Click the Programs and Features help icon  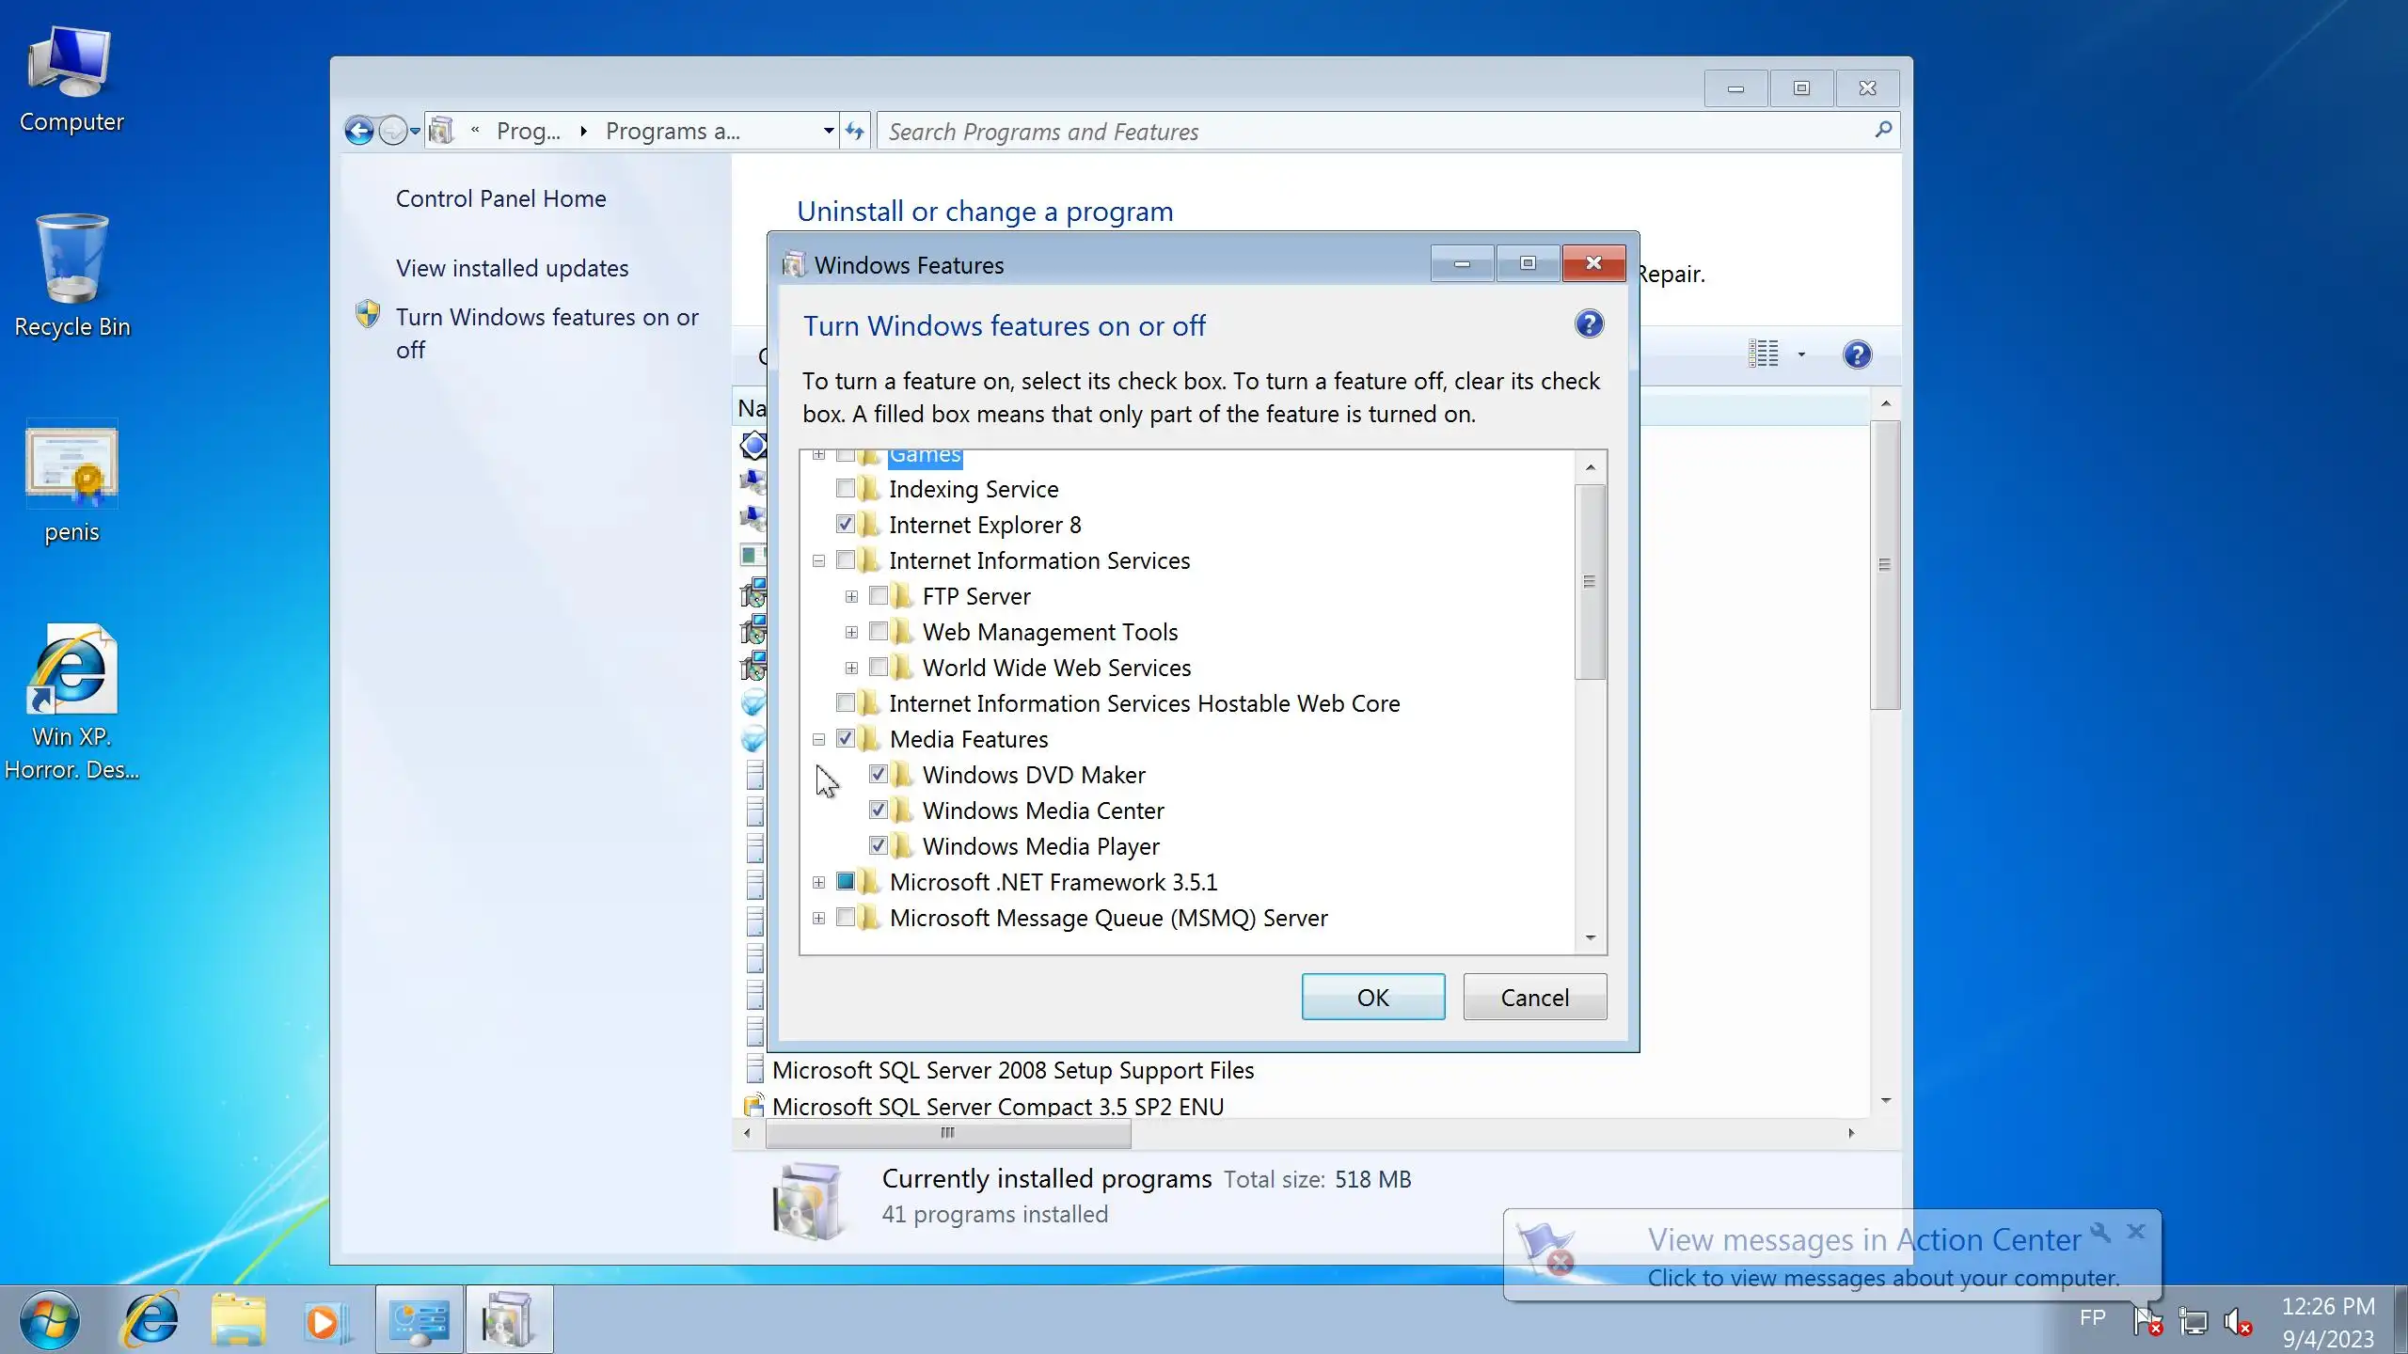pyautogui.click(x=1857, y=354)
